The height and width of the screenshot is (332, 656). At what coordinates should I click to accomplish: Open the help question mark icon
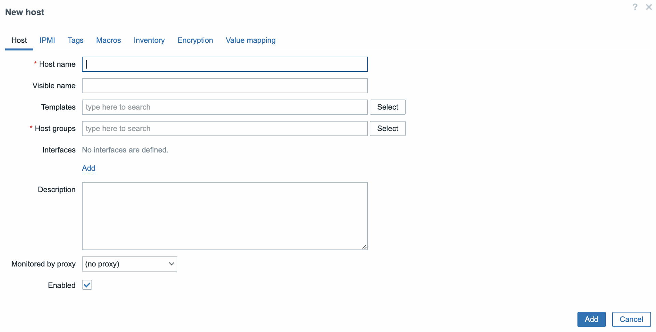tap(635, 7)
